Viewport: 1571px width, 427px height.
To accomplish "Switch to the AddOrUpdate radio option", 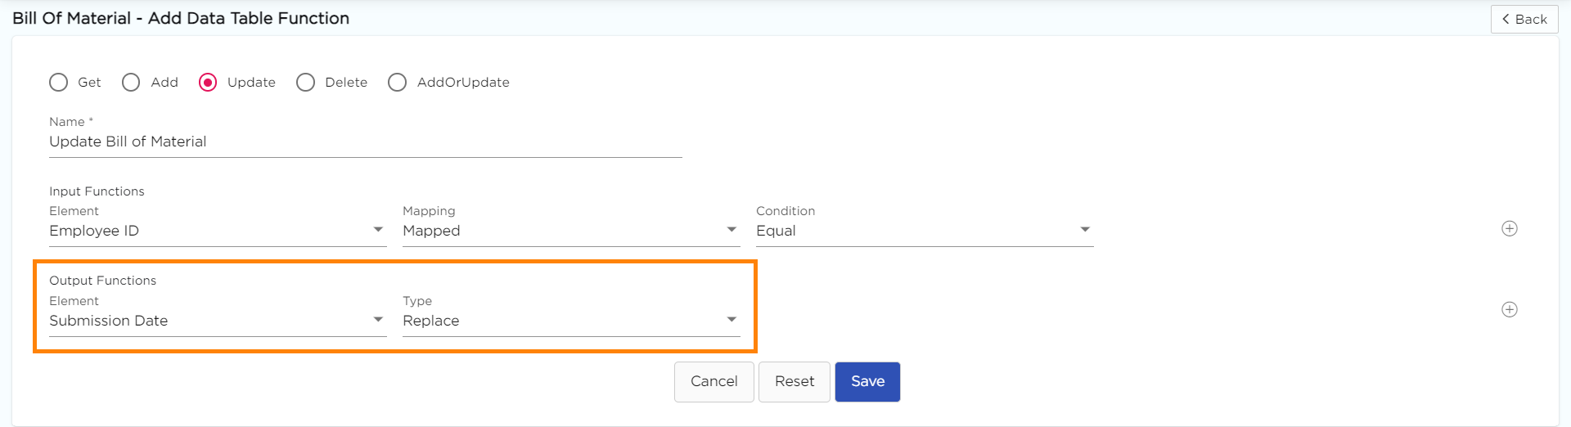I will click(398, 83).
